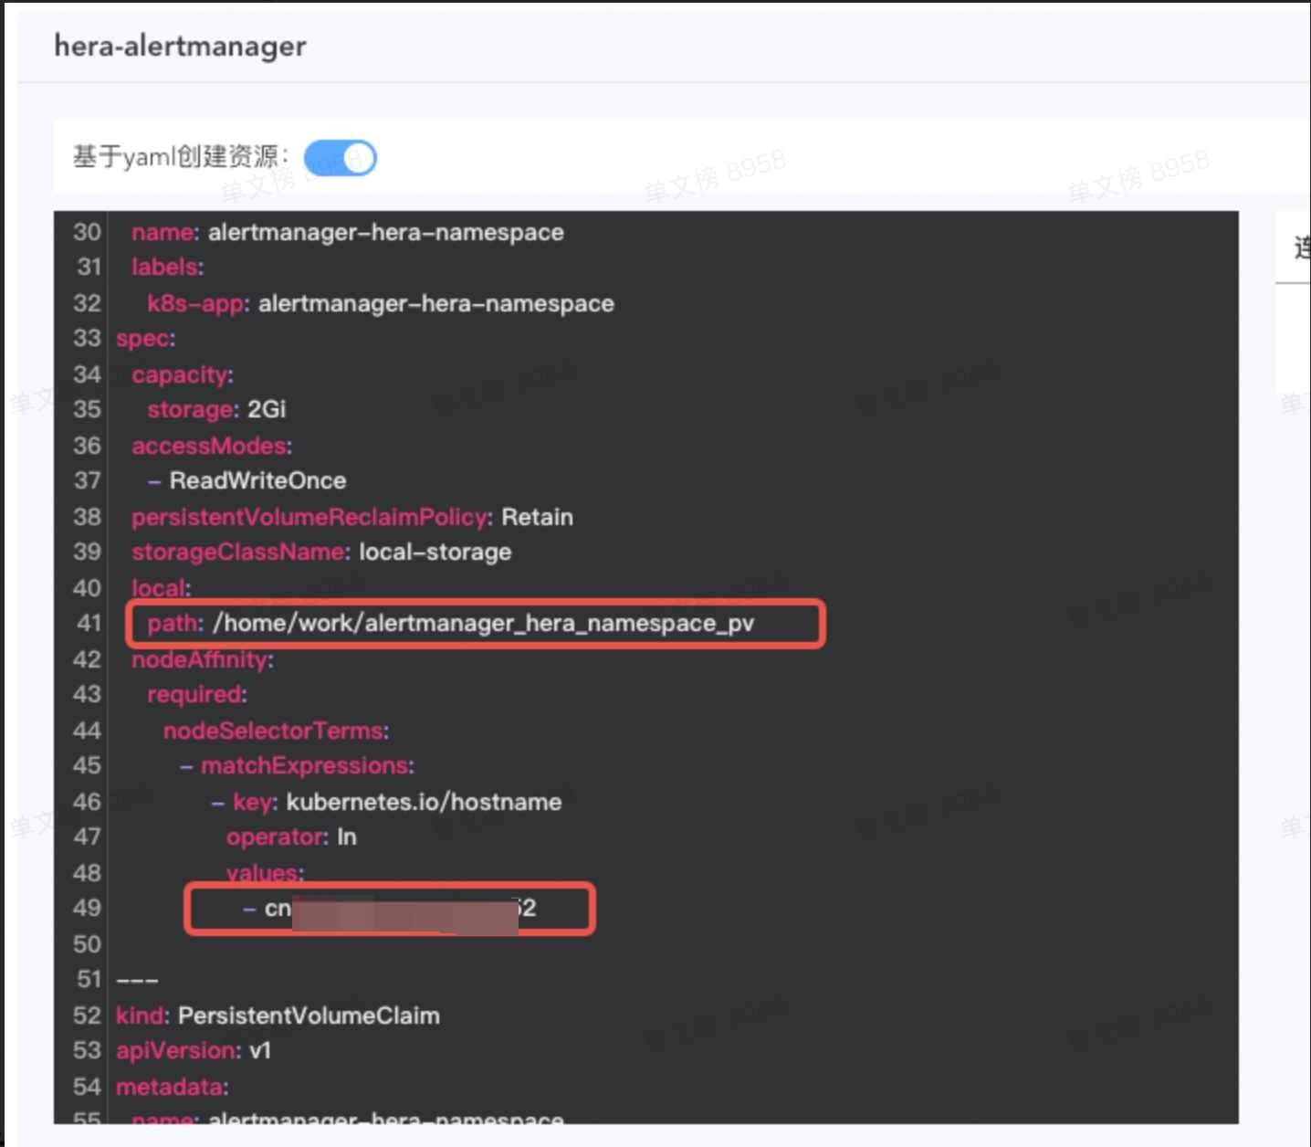Click line number 41 in the gutter
This screenshot has width=1311, height=1147.
tap(89, 623)
